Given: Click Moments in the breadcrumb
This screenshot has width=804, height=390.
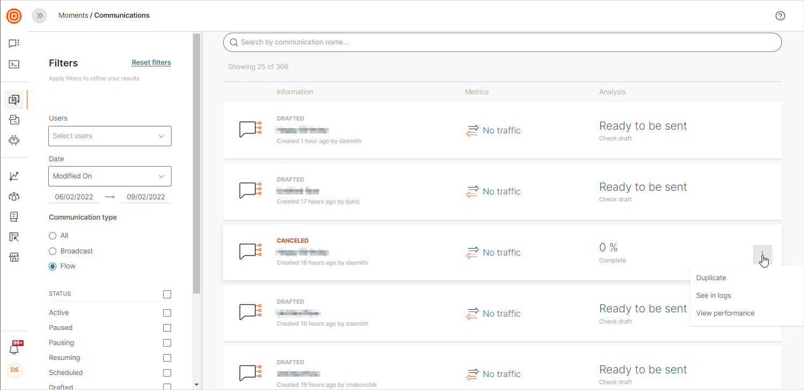Looking at the screenshot, I should [x=73, y=16].
